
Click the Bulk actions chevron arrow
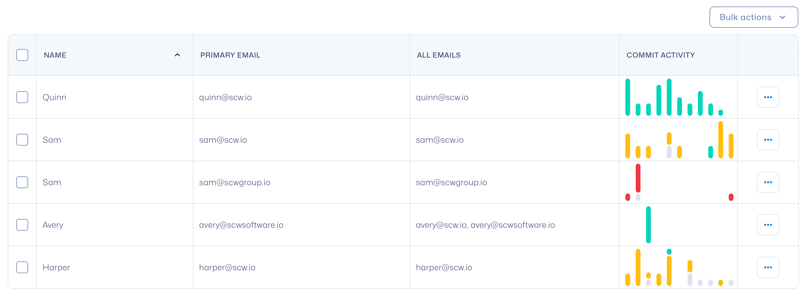click(782, 17)
